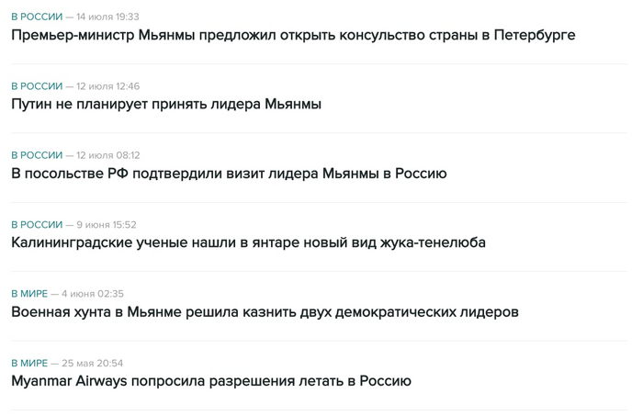This screenshot has height=416, width=643.
Task: Click 'В России' category above the consulate headline
Action: click(x=37, y=17)
